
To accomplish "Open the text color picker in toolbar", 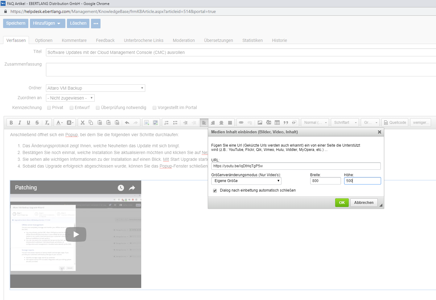I will [x=59, y=123].
